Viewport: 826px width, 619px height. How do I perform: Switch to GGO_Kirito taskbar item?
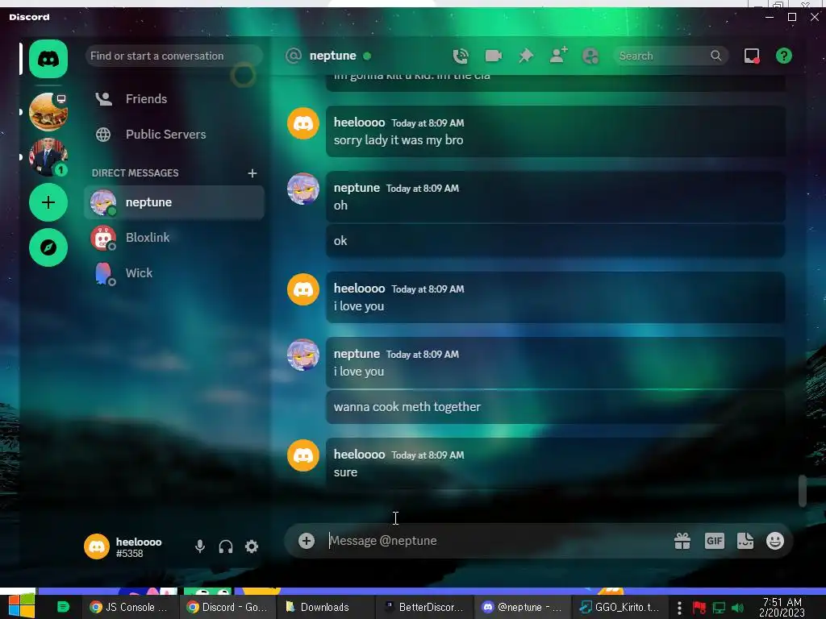(620, 607)
